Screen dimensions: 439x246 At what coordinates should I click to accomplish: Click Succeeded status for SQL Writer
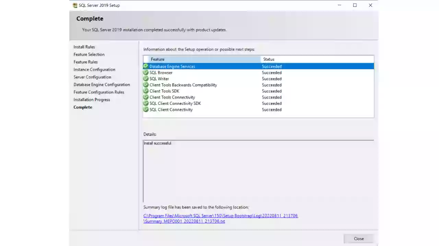click(x=272, y=79)
